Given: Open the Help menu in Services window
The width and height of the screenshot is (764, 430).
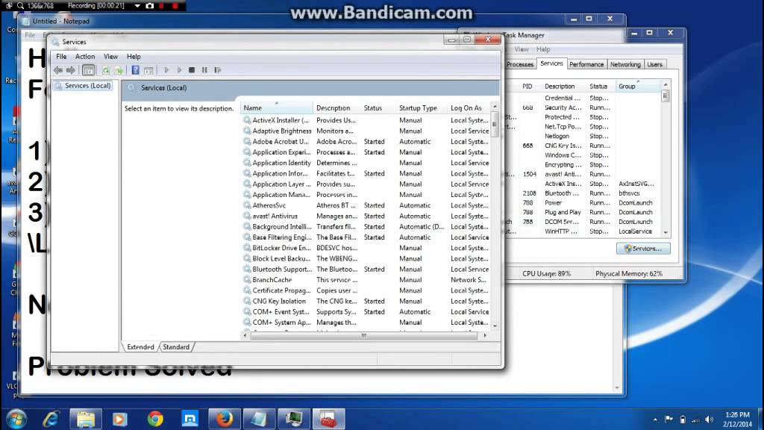Looking at the screenshot, I should (x=134, y=57).
